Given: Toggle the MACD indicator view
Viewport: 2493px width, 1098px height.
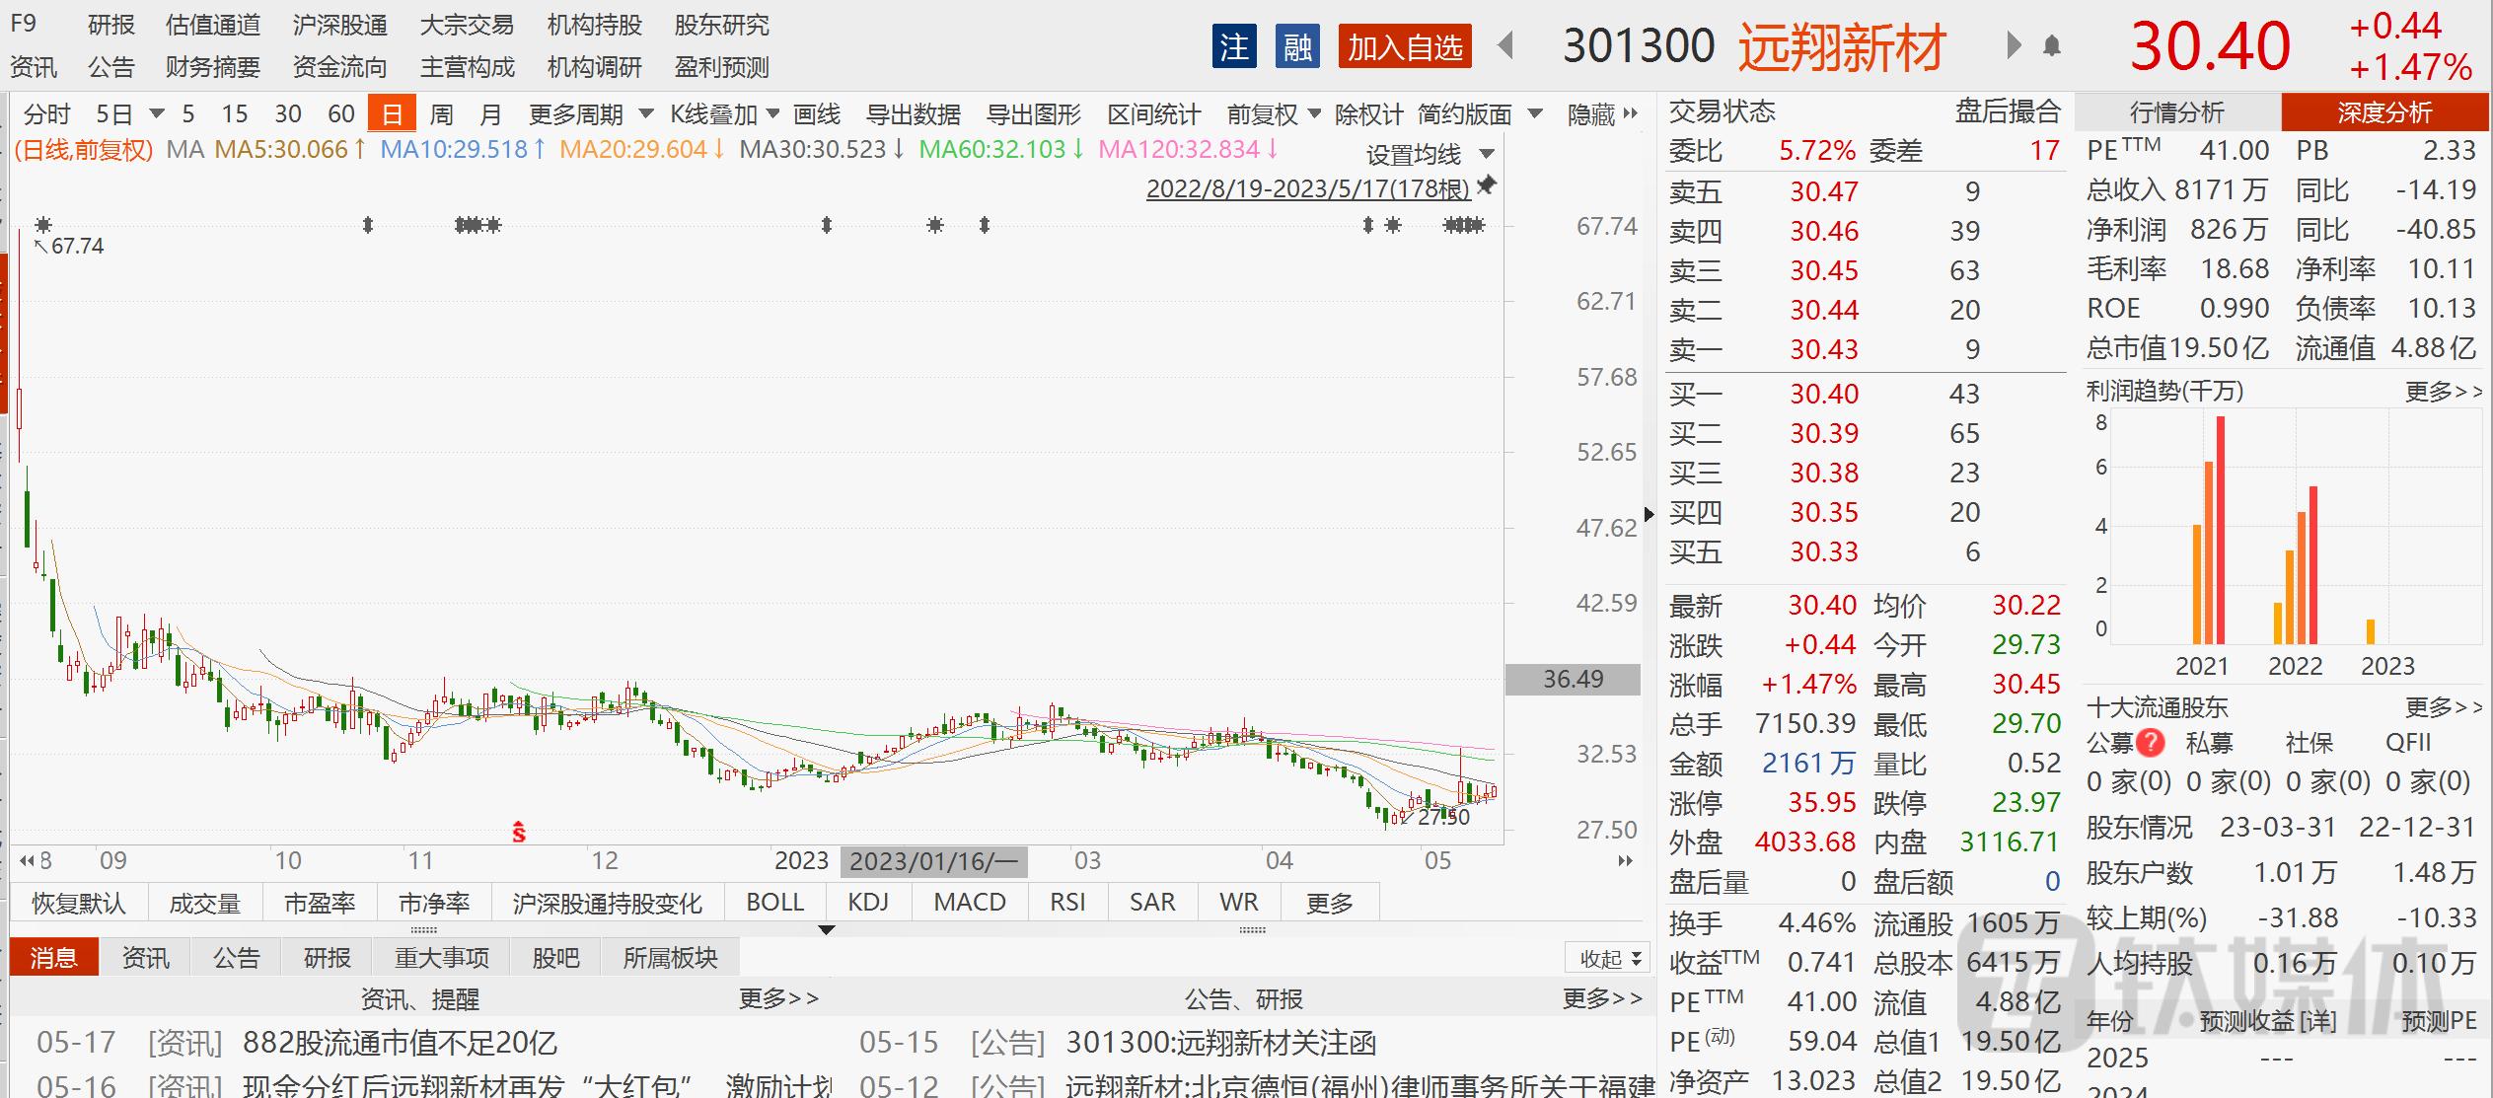Looking at the screenshot, I should 968,901.
